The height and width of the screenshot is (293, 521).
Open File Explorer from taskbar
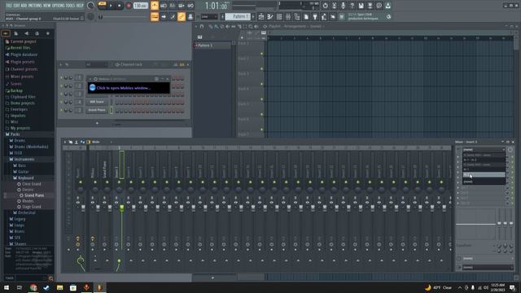coord(59,287)
